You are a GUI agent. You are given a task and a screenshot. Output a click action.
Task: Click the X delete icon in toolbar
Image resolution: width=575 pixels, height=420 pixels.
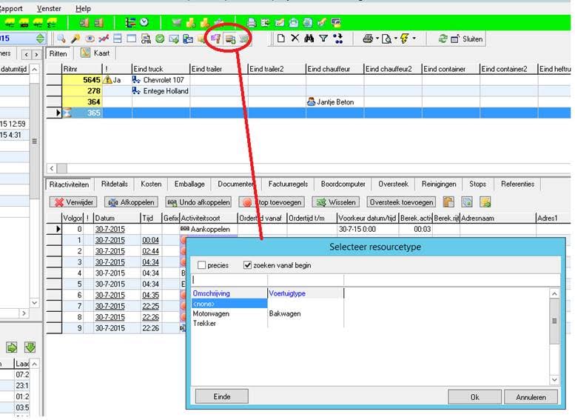[295, 39]
